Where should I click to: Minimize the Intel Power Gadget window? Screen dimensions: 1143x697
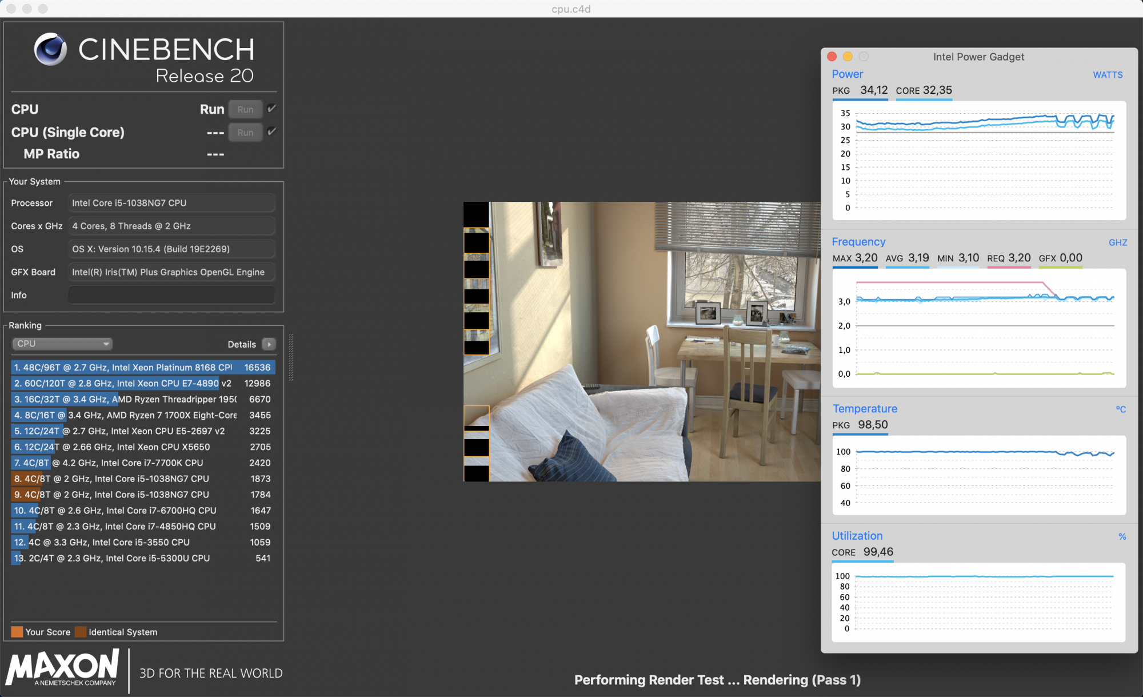point(848,57)
